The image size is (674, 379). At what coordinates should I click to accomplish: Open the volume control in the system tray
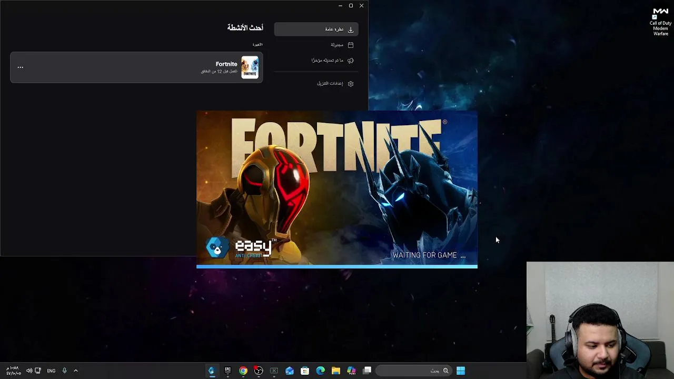click(29, 371)
